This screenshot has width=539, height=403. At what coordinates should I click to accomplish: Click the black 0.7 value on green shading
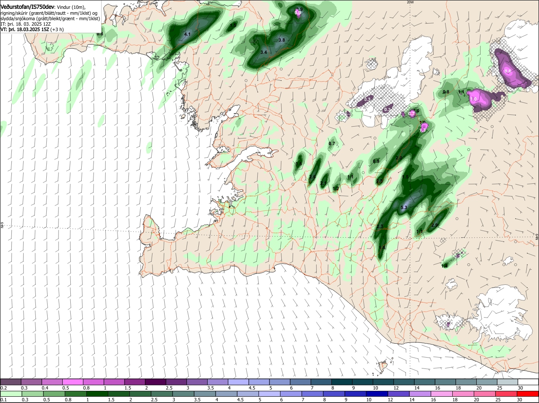click(x=331, y=143)
